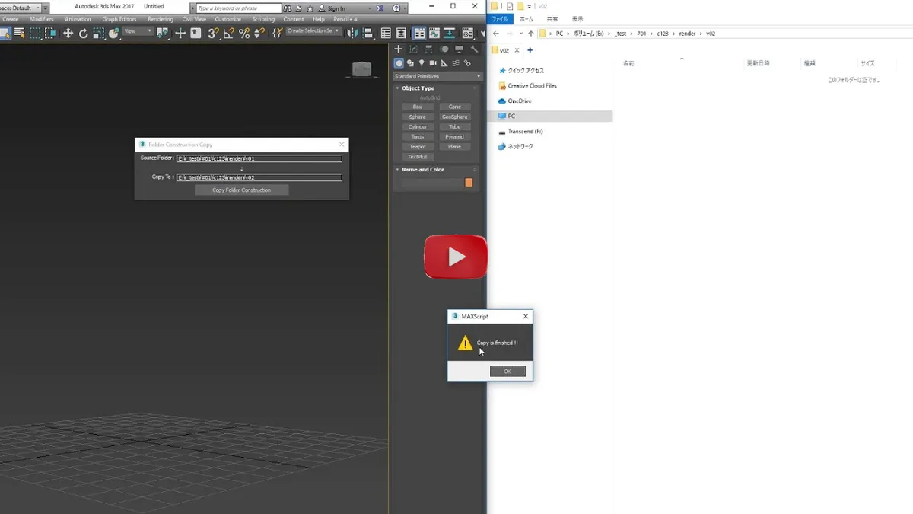The width and height of the screenshot is (913, 514).
Task: Close the Folder Construction Copy dialog
Action: click(342, 145)
